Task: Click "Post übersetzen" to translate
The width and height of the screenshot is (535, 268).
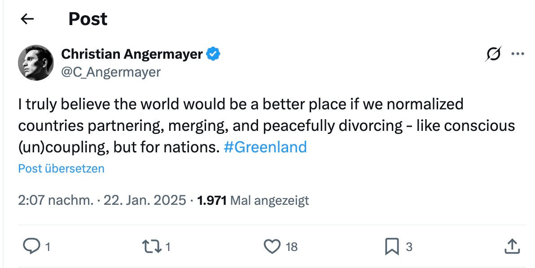Action: (x=61, y=169)
